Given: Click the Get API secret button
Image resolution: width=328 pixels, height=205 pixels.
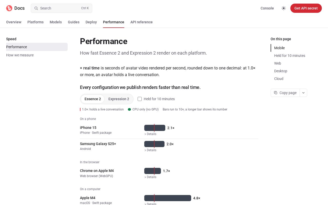Looking at the screenshot, I should tap(306, 8).
